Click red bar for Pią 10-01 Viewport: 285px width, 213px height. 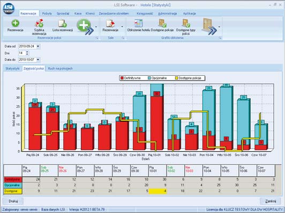156,123
